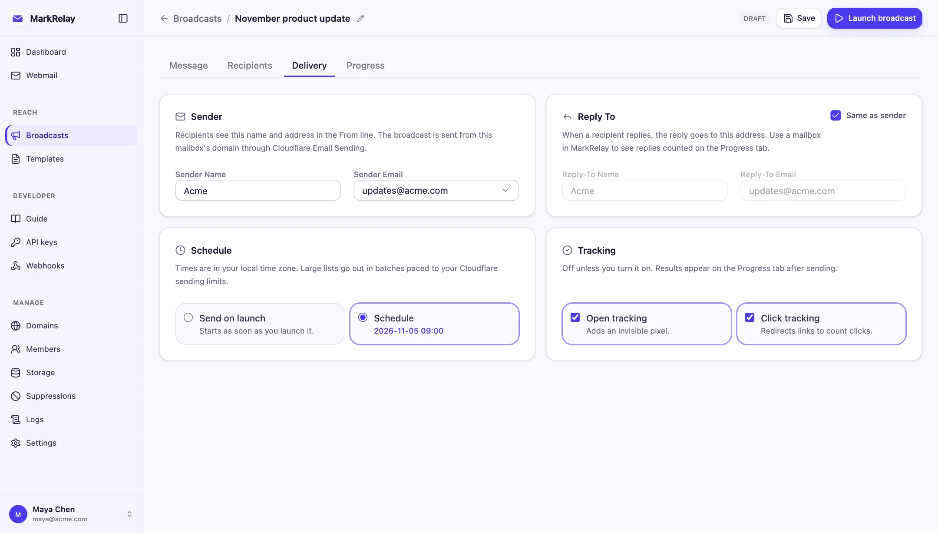The width and height of the screenshot is (938, 533).
Task: Click the Suppressions blocked-circle icon
Action: 16,396
